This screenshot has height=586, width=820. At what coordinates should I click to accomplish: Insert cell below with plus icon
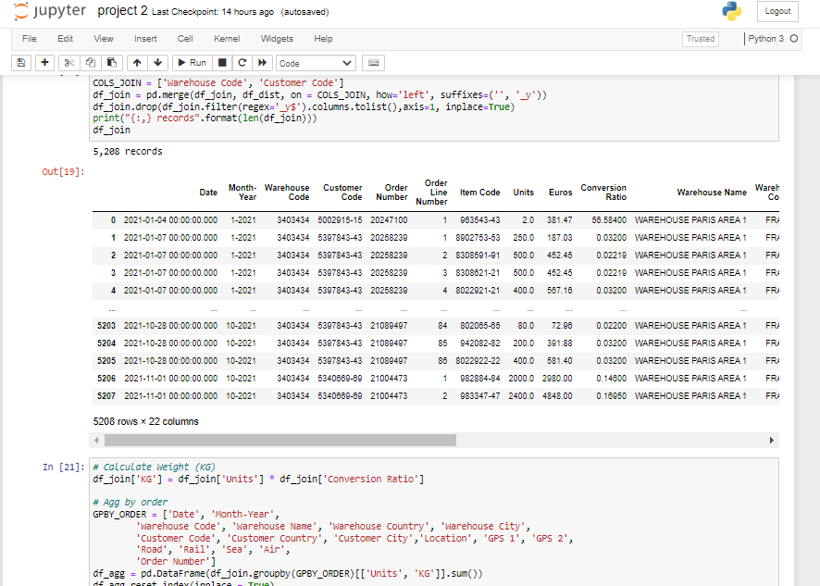coord(45,63)
